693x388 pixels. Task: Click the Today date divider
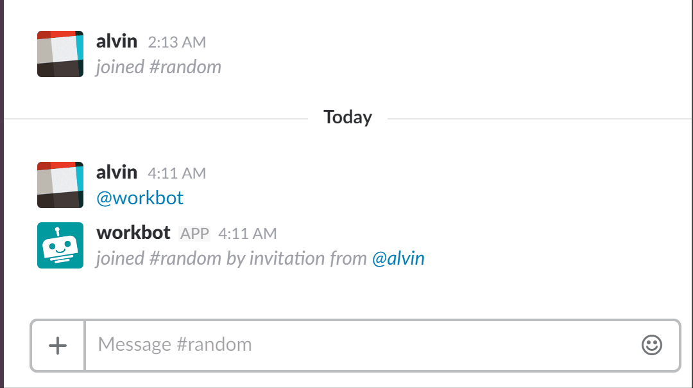click(x=347, y=117)
